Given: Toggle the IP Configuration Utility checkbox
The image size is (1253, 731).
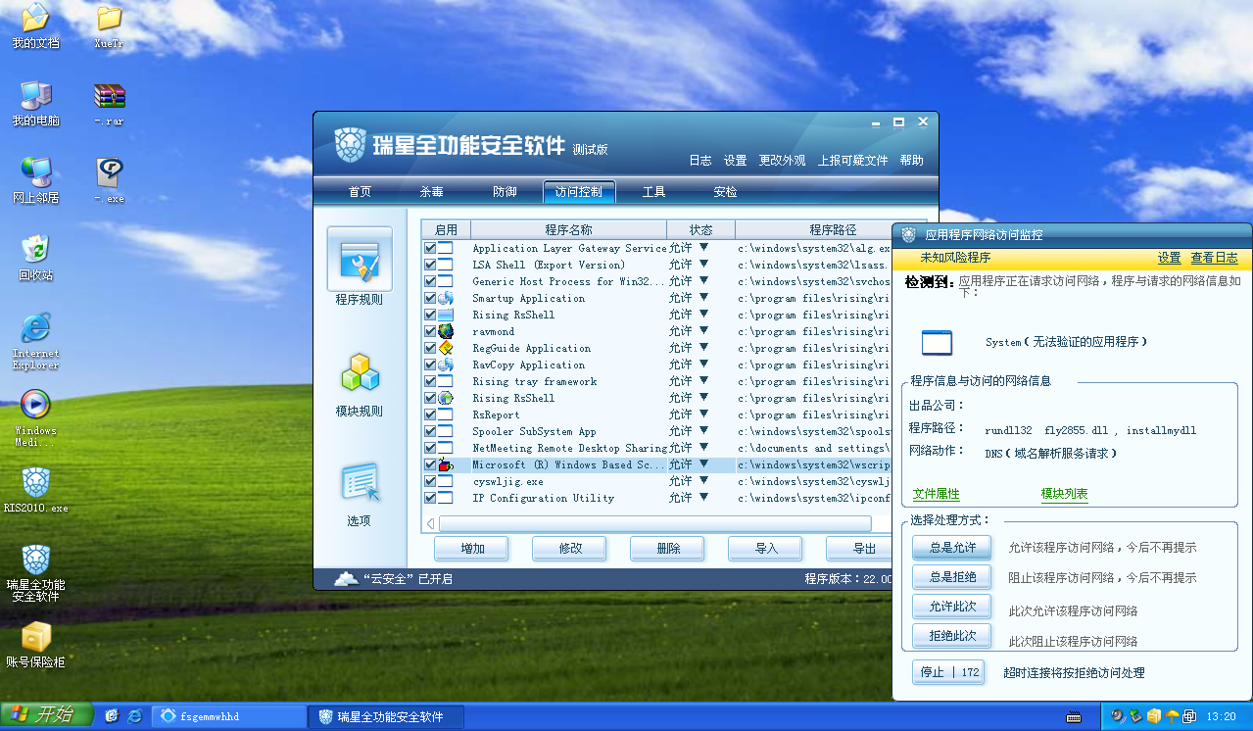Looking at the screenshot, I should tap(430, 498).
